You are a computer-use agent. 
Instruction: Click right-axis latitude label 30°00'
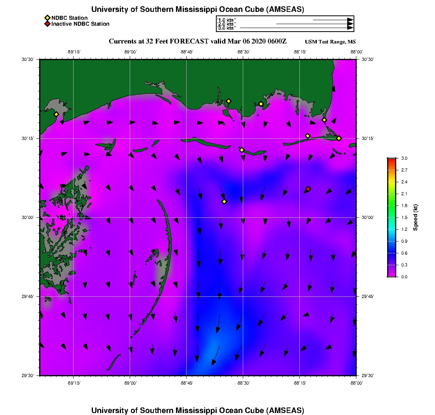[x=368, y=217]
